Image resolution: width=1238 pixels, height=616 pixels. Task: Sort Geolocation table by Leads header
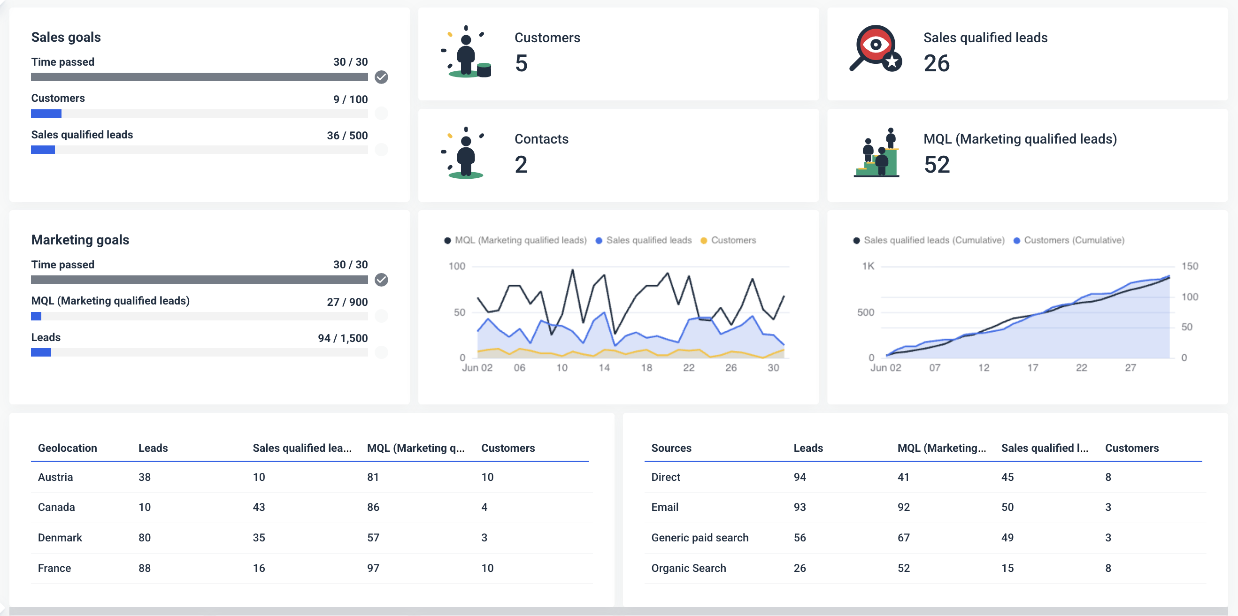click(153, 448)
